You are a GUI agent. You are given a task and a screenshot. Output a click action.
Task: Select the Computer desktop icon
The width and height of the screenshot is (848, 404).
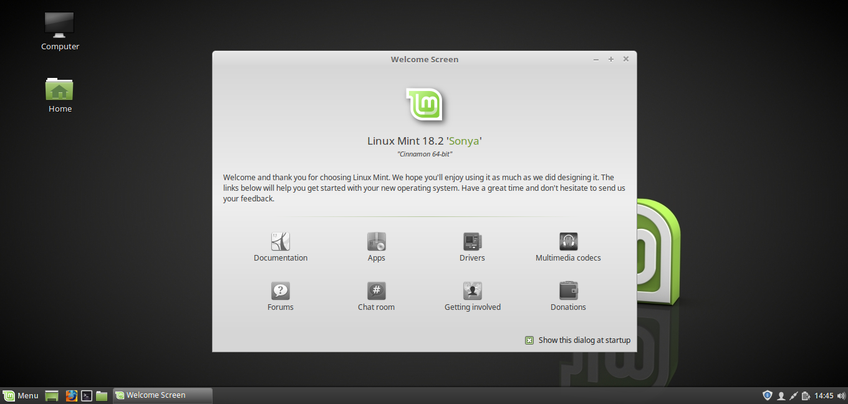(x=60, y=24)
